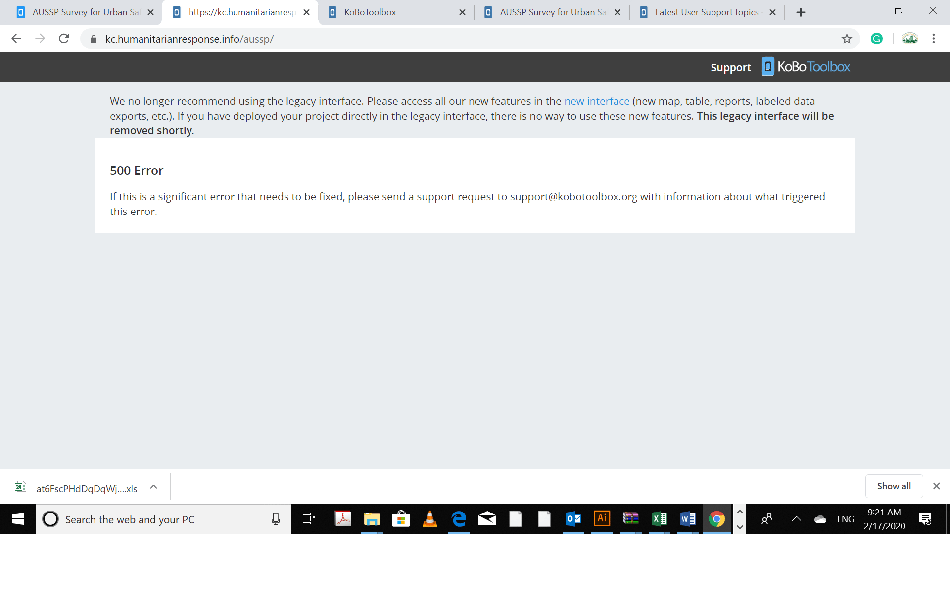Click the KoBoToolbox logo in header
Image resolution: width=950 pixels, height=598 pixels.
(x=806, y=67)
